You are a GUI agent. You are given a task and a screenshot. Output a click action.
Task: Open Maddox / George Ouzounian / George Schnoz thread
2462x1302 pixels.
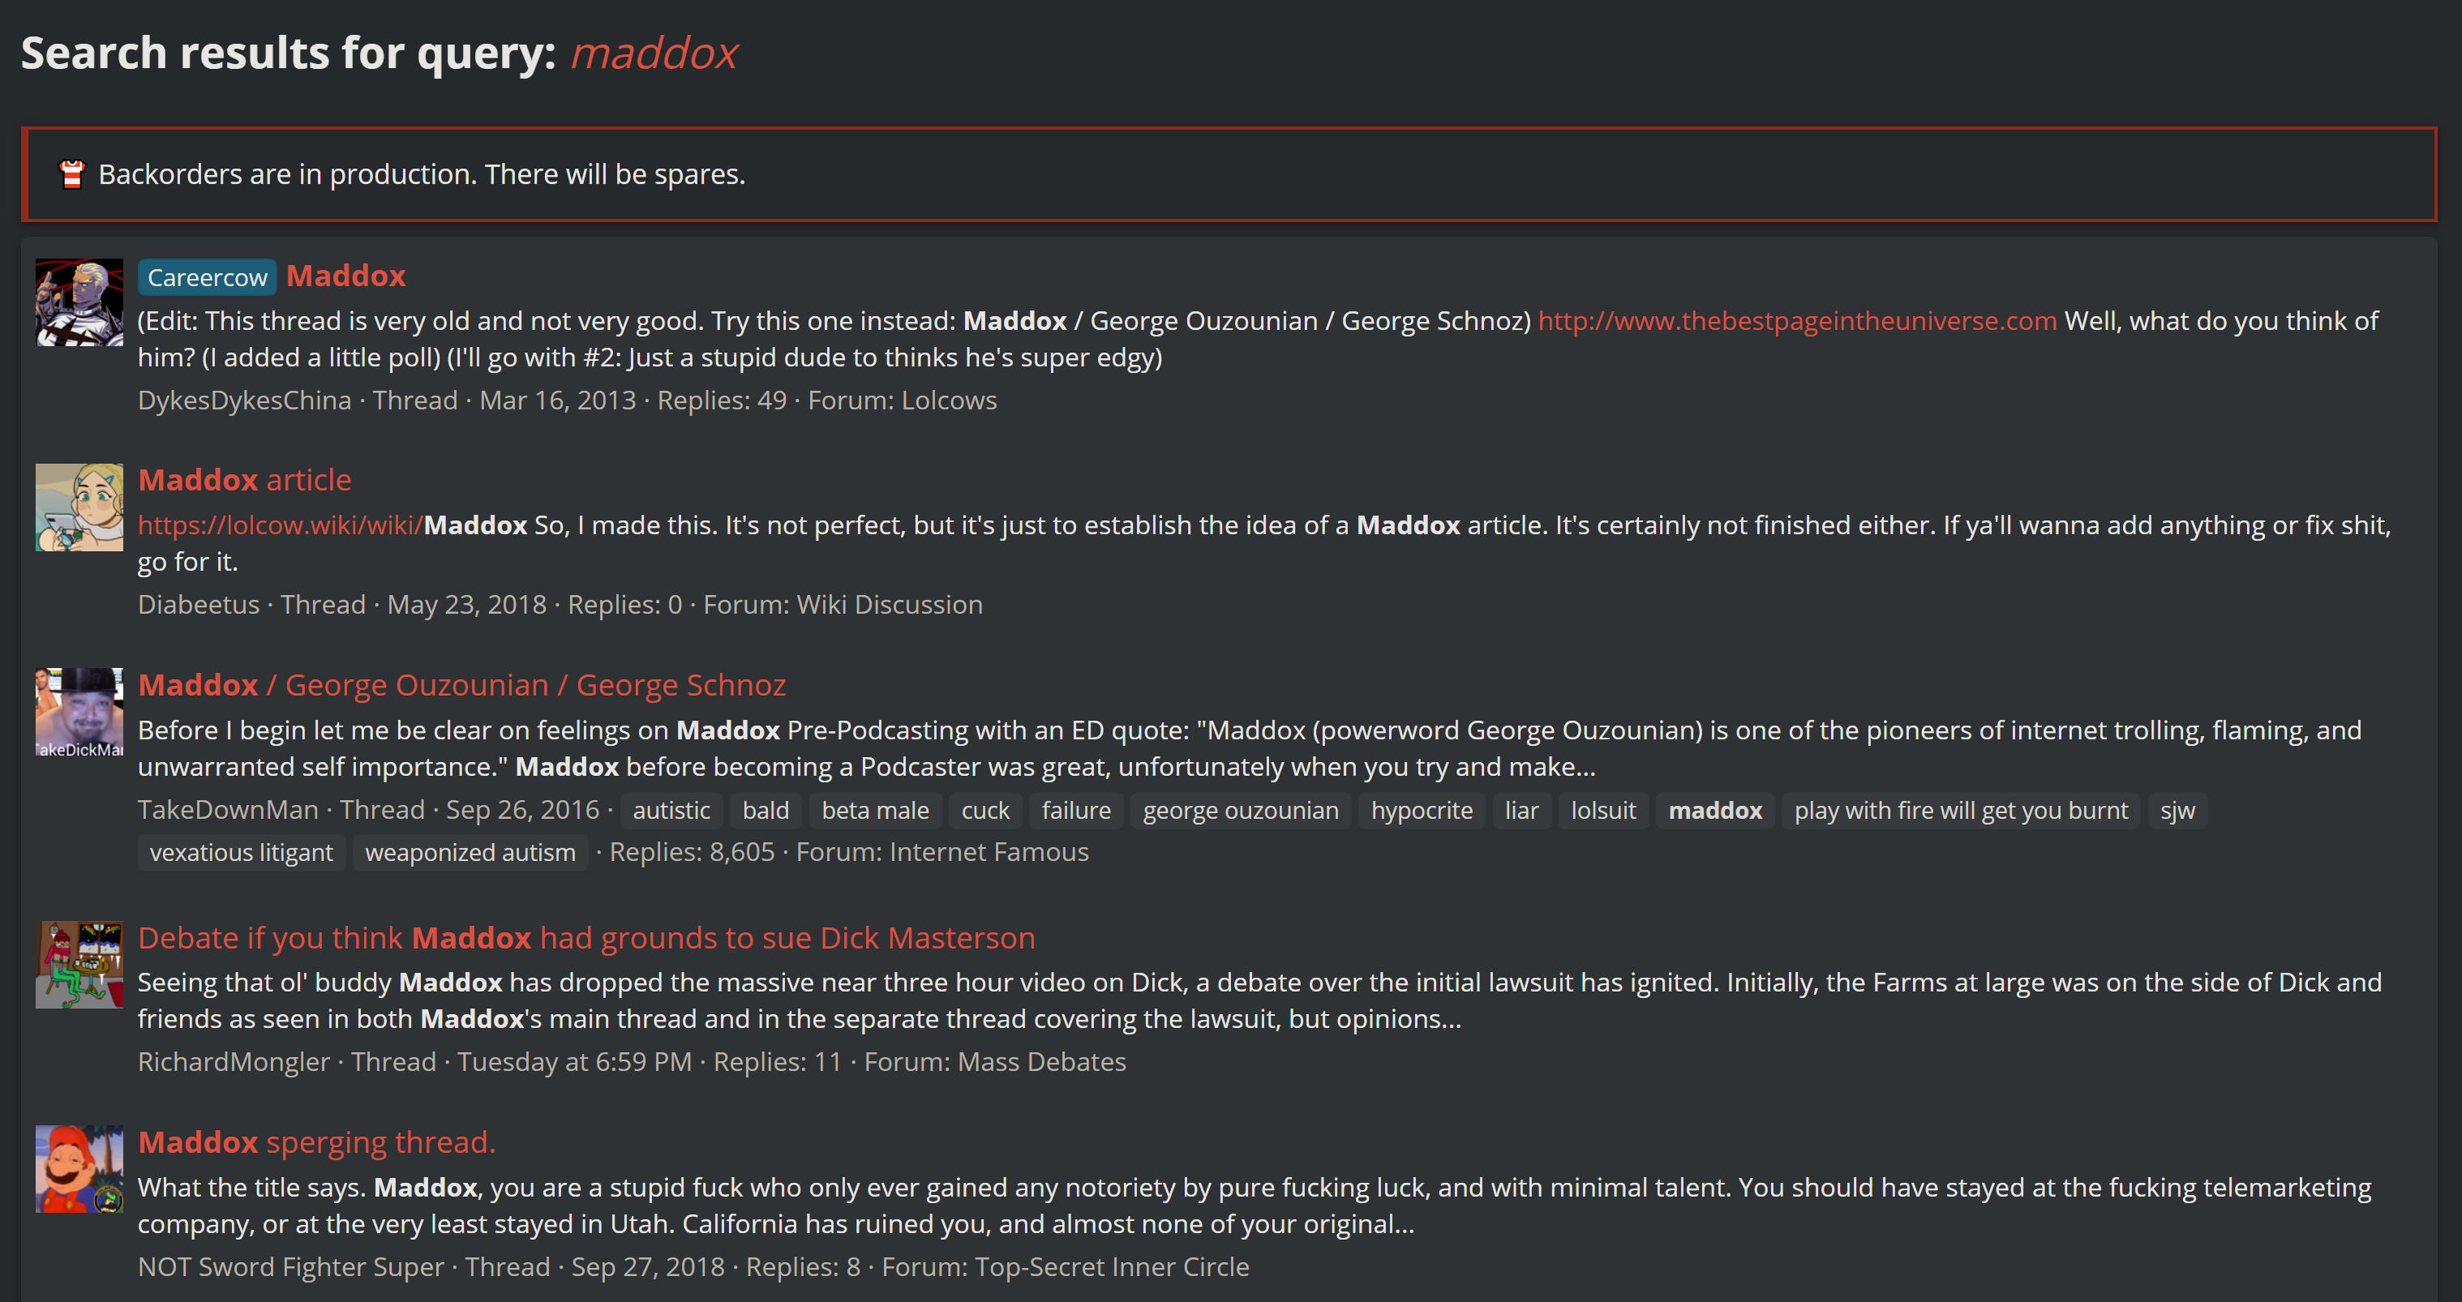click(461, 685)
